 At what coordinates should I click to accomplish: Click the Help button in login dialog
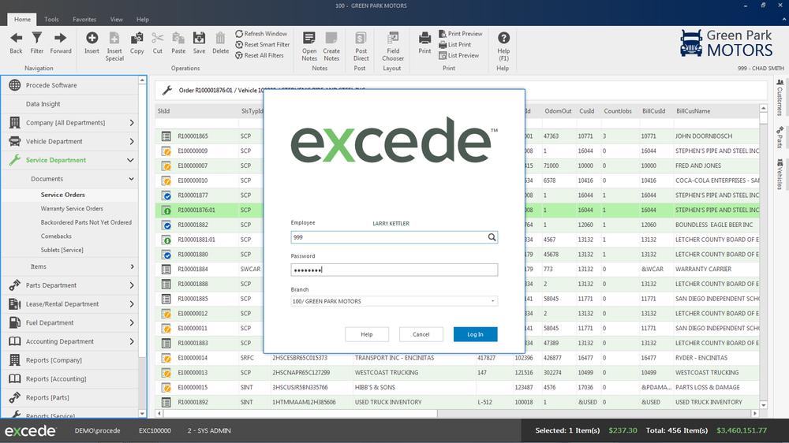coord(366,334)
